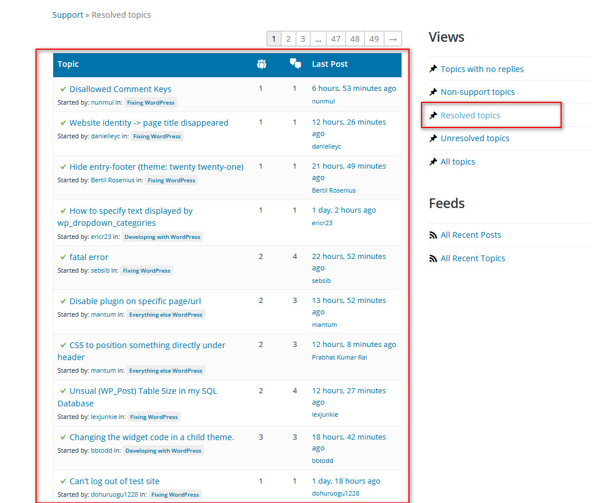Jump to page 48 in pagination
Viewport: 596px width, 503px height.
(355, 39)
